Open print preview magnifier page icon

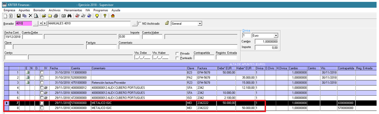36,16
